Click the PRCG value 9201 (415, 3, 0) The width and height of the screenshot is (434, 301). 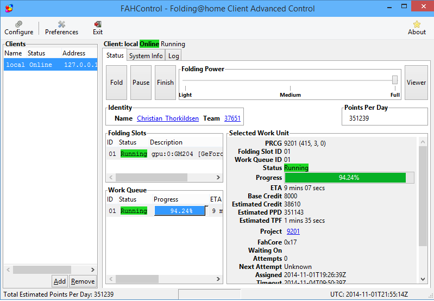(x=305, y=143)
